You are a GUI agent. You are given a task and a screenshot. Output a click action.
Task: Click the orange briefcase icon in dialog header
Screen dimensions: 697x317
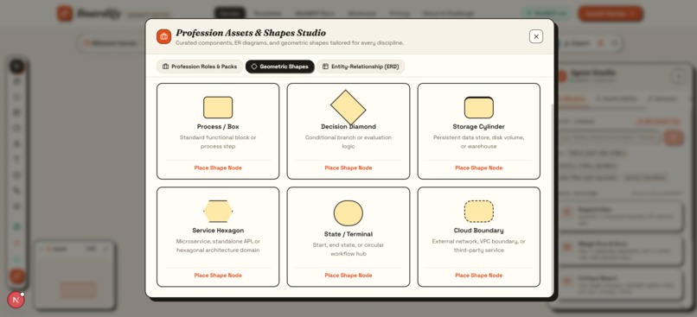pos(163,36)
